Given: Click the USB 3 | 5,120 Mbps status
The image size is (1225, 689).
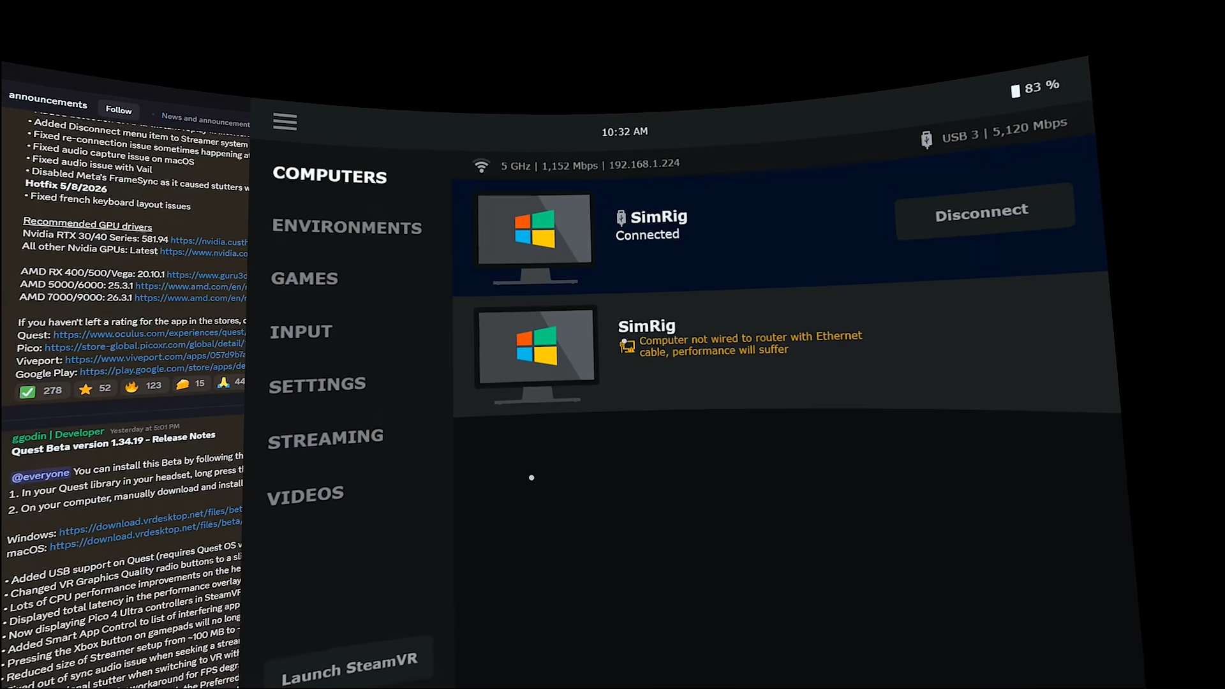Looking at the screenshot, I should point(1004,130).
